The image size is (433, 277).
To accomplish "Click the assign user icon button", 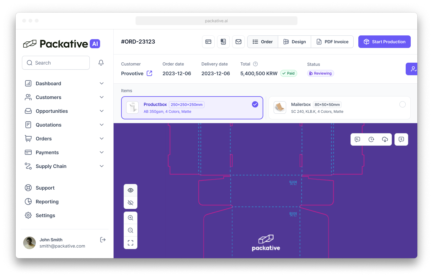I will [412, 69].
